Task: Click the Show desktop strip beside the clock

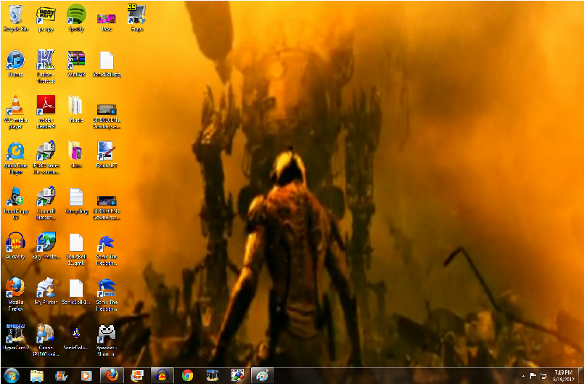Action: coord(580,376)
